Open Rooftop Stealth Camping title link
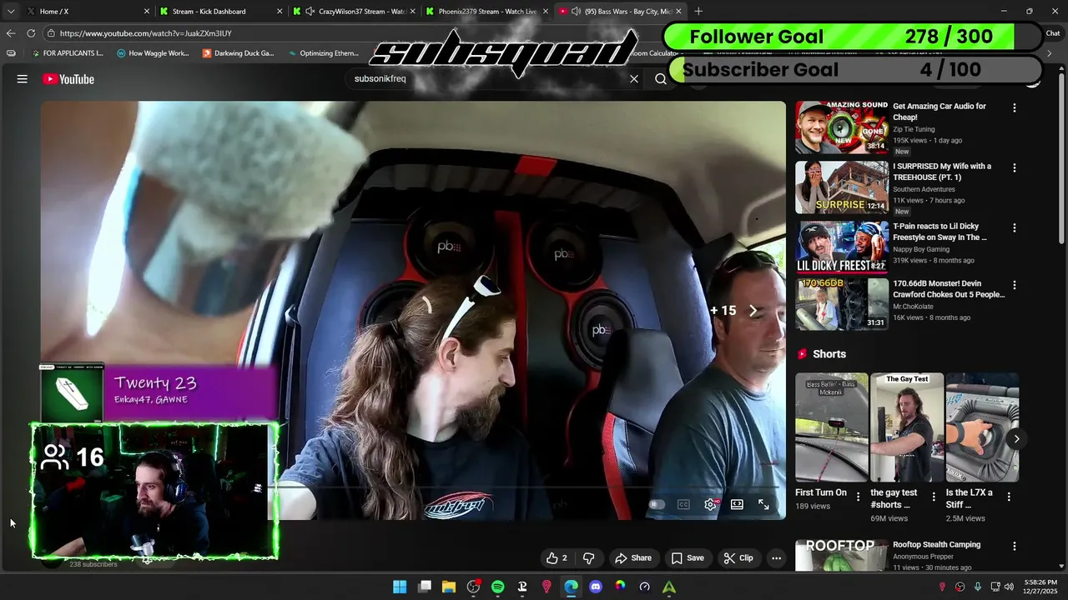Viewport: 1068px width, 600px height. coord(936,545)
